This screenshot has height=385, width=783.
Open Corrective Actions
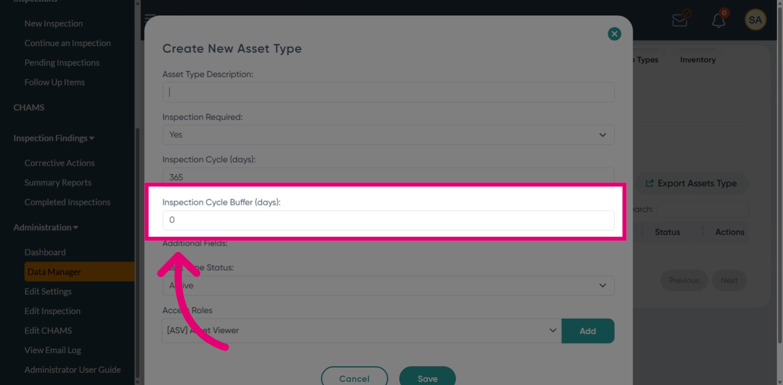60,163
